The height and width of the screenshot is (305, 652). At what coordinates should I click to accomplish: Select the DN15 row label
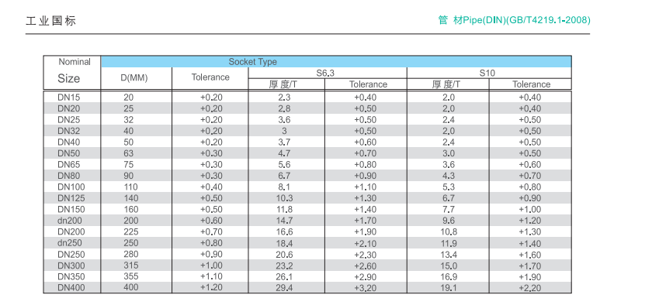click(68, 98)
